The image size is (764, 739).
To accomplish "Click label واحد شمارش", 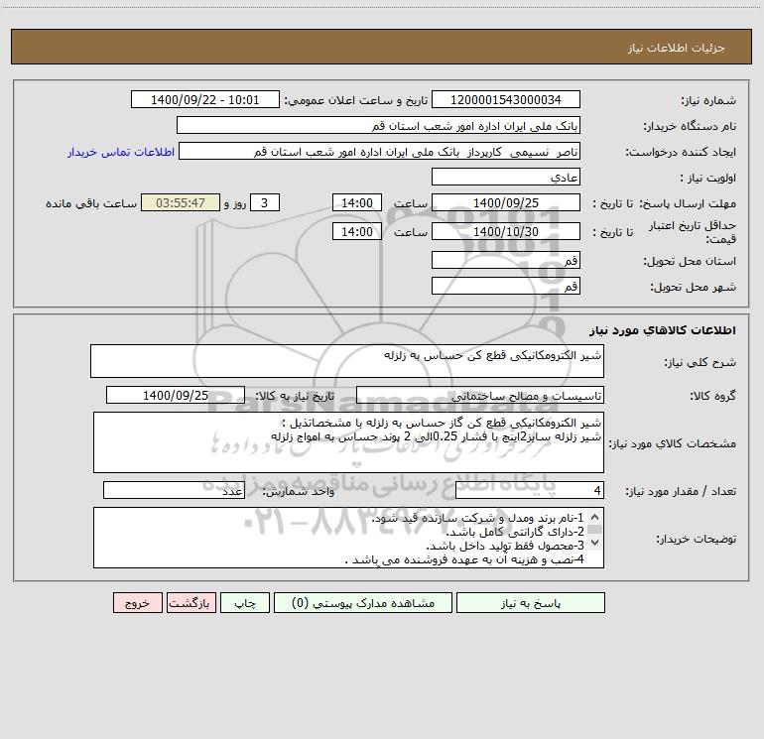I will (x=299, y=491).
